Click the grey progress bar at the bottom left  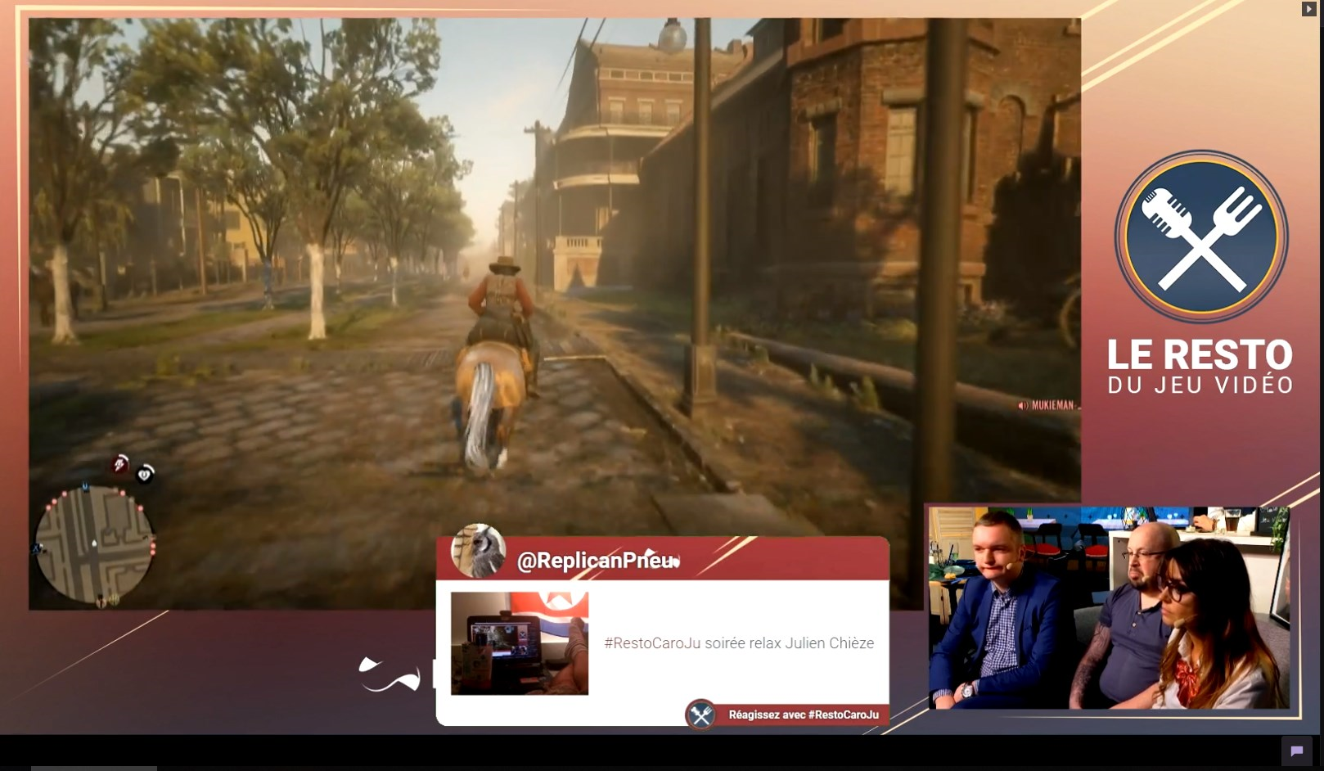[x=94, y=769]
